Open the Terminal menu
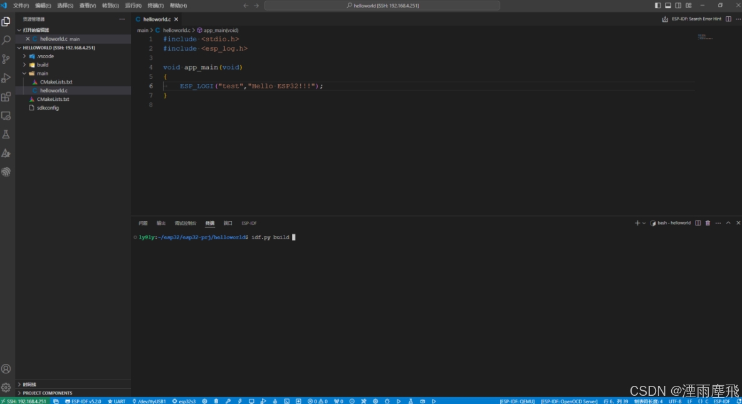Image resolution: width=742 pixels, height=404 pixels. click(x=155, y=6)
